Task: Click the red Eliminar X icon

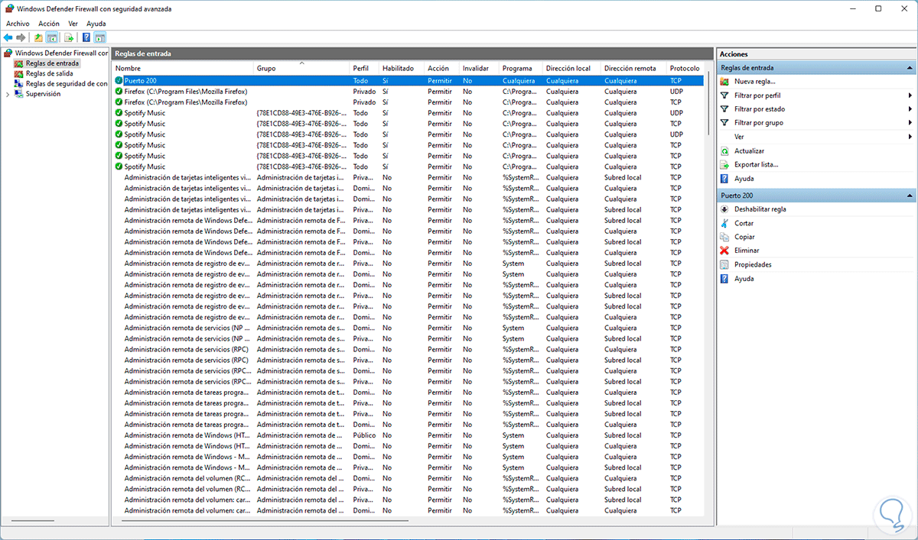Action: pyautogui.click(x=725, y=251)
